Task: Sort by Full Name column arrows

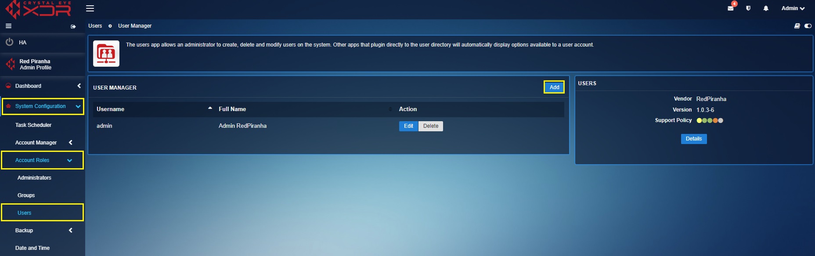Action: (390, 109)
